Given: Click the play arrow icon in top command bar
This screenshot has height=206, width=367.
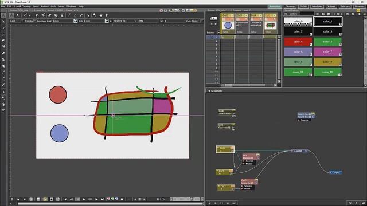Looking at the screenshot, I should (x=107, y=15).
